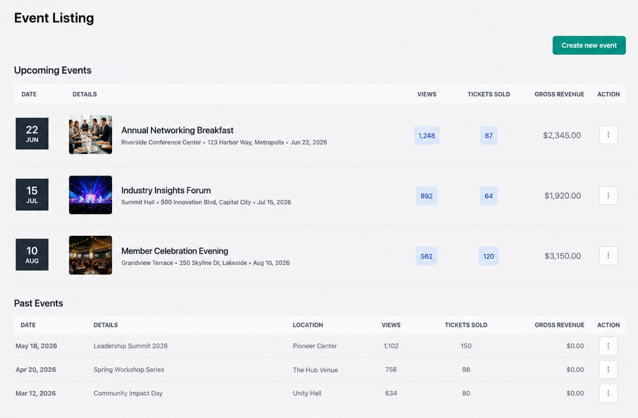Screen dimensions: 638x418
Task: Click the 10 AUG date badge
Action: pyautogui.click(x=32, y=254)
